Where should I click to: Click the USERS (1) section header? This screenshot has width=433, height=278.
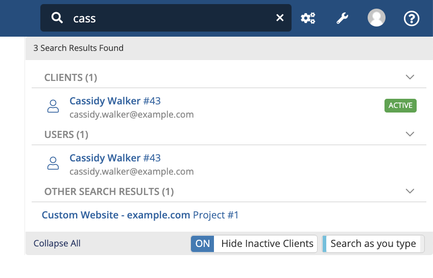[66, 134]
